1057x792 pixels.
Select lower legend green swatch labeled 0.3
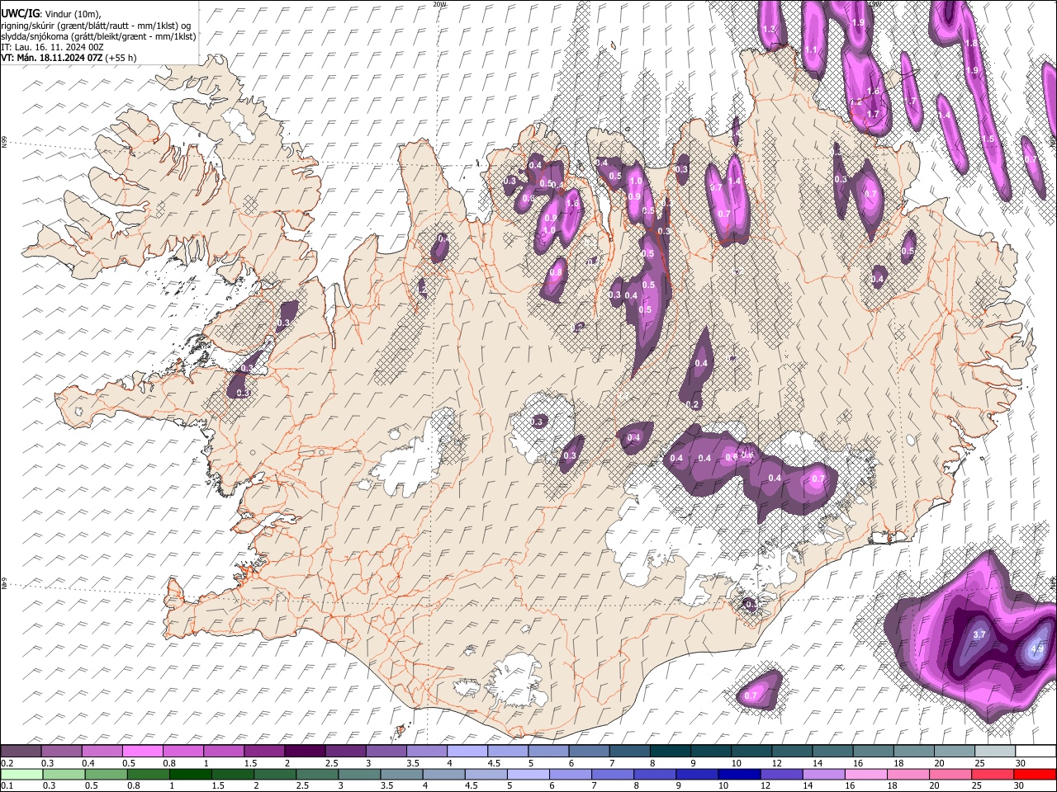click(64, 774)
